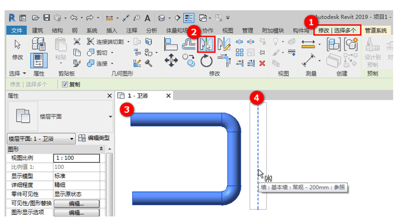Open Type Properties icon above Properties button

click(x=38, y=44)
